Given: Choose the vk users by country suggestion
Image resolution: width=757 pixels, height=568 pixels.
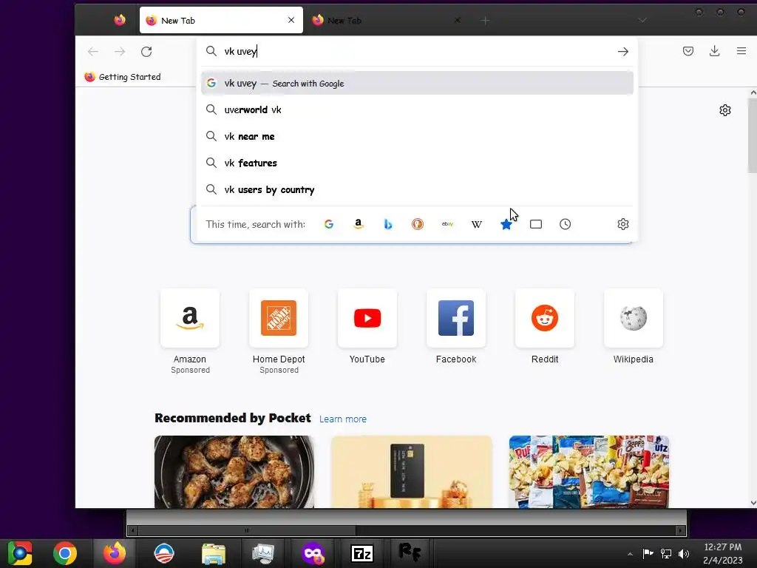Looking at the screenshot, I should coord(417,189).
